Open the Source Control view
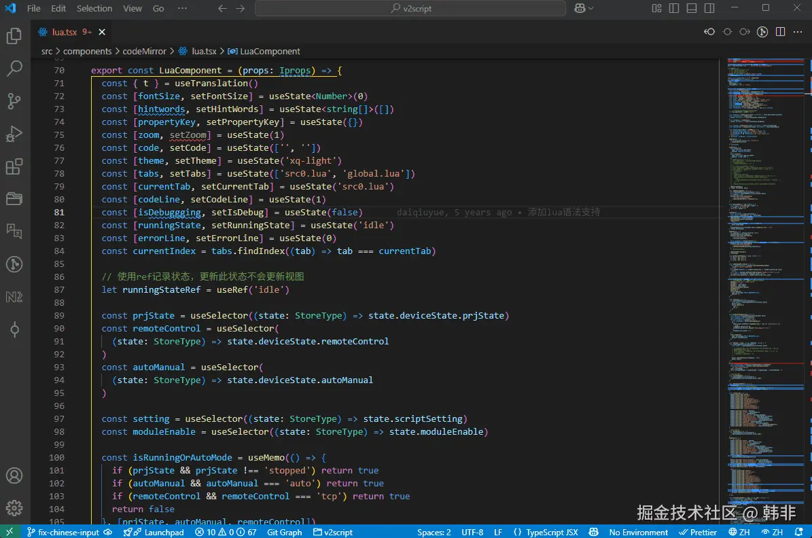 coord(14,101)
